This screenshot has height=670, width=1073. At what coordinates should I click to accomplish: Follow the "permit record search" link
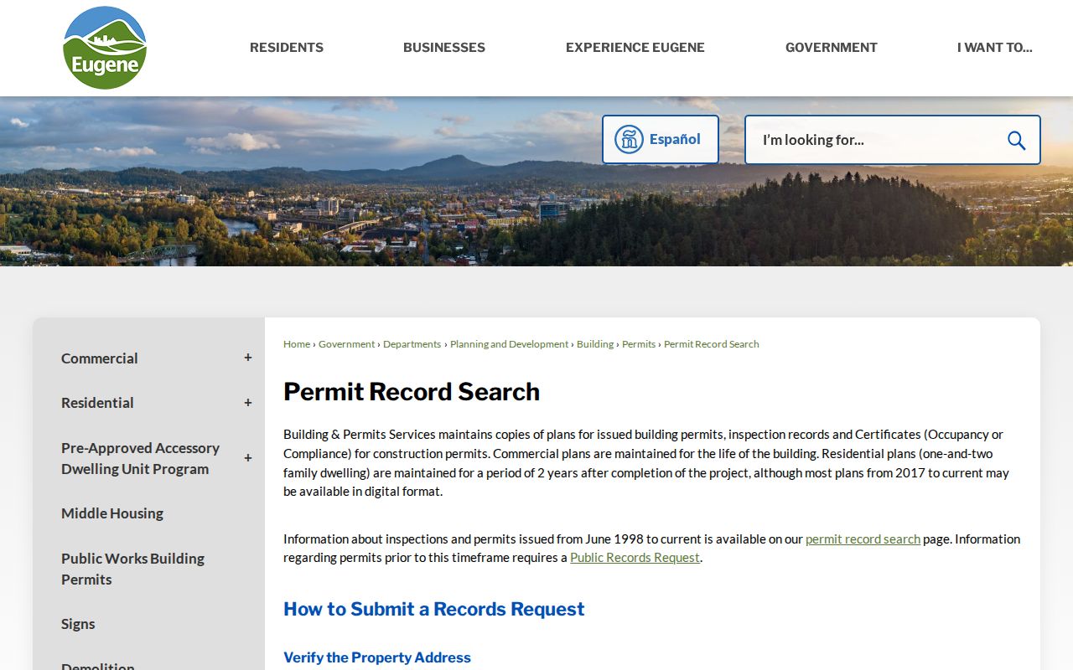(x=863, y=539)
